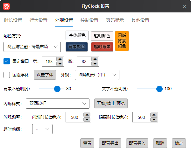The image size is (191, 153).
Task: Choose the 超时颜色 swatch
Action: coord(102,36)
